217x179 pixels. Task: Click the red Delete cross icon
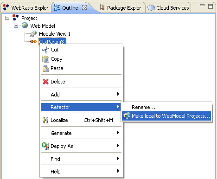(x=45, y=82)
